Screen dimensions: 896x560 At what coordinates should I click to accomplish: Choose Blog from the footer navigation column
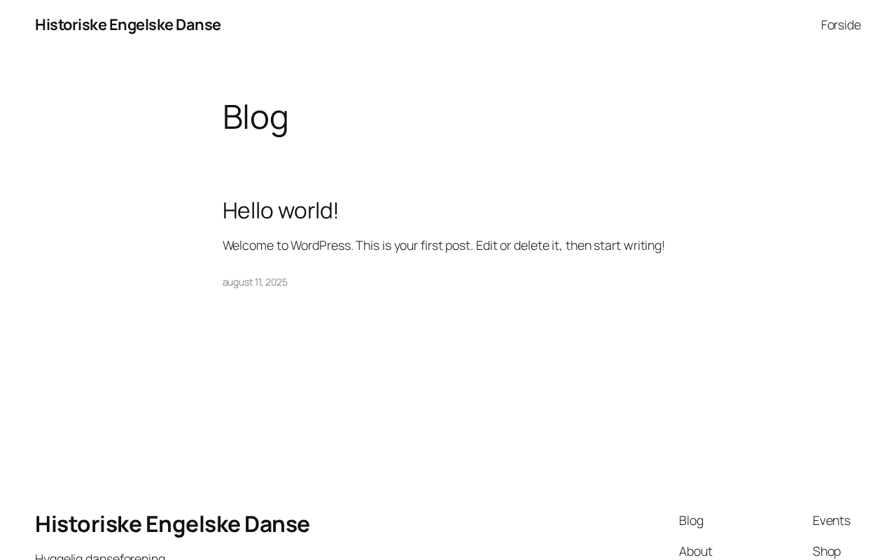click(691, 521)
